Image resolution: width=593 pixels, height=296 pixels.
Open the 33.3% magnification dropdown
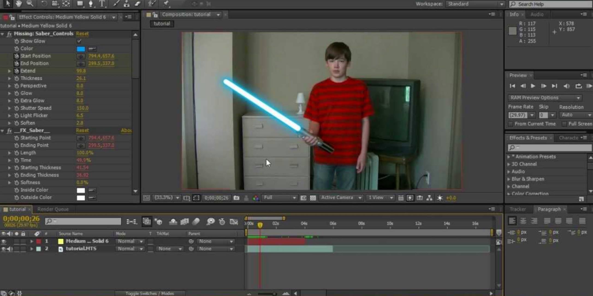click(167, 197)
